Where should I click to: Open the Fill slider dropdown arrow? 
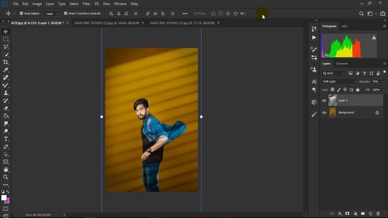click(x=383, y=90)
